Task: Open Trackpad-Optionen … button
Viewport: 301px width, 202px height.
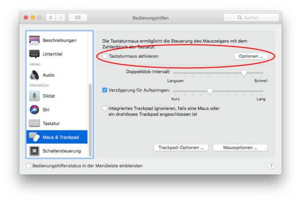Action: (x=181, y=148)
